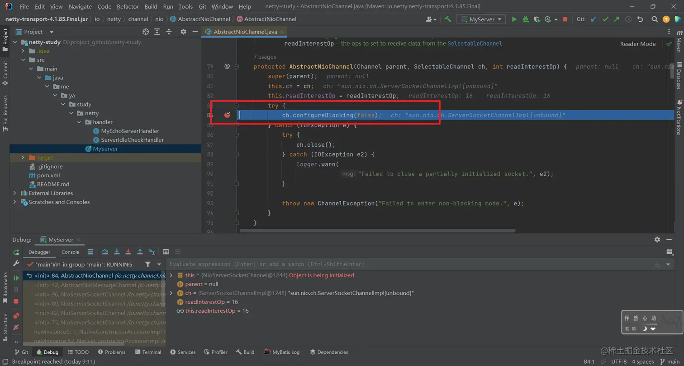Screen dimensions: 684x366
Task: Open the MyServer run configuration dropdown
Action: pyautogui.click(x=481, y=19)
